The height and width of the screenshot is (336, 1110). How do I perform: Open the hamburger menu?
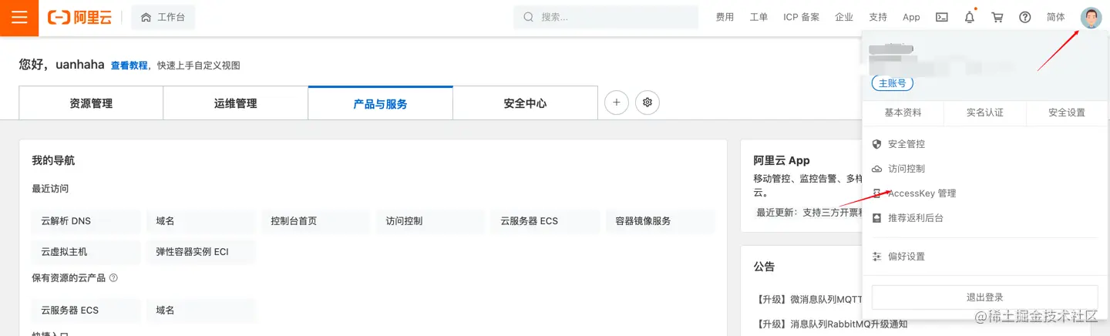(19, 18)
